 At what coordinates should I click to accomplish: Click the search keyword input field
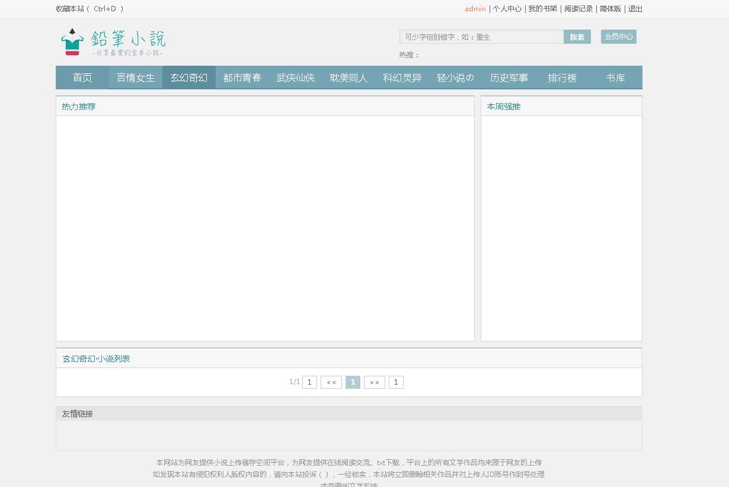click(481, 36)
